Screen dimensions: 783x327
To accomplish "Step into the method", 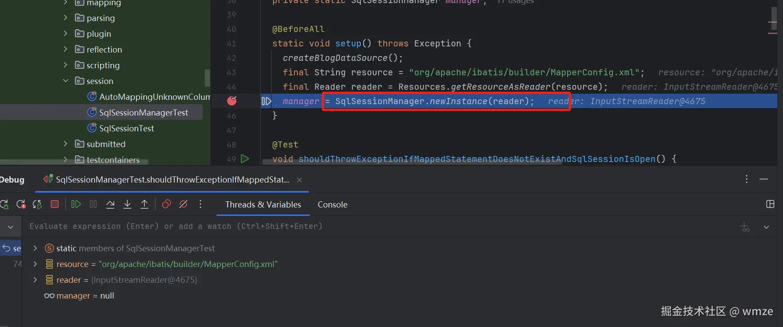I will click(x=127, y=204).
